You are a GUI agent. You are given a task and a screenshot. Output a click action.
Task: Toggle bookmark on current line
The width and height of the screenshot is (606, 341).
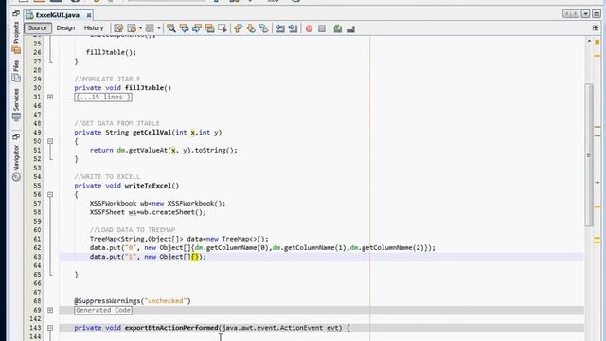pyautogui.click(x=263, y=28)
